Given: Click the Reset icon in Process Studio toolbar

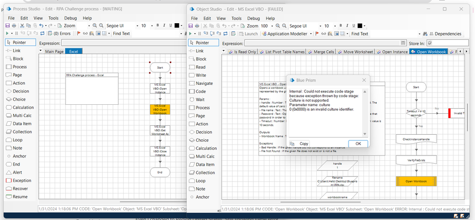Looking at the screenshot, I should 43,34.
